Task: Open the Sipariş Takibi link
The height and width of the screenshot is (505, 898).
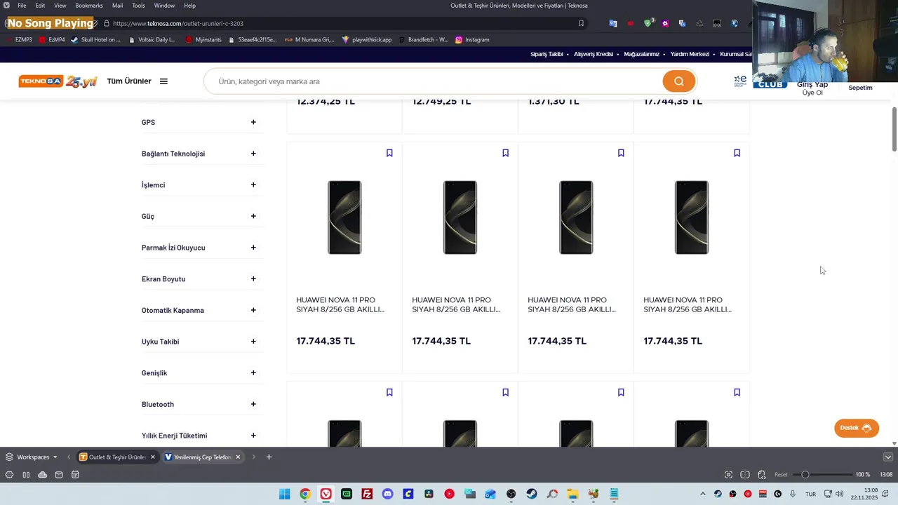Action: click(547, 54)
